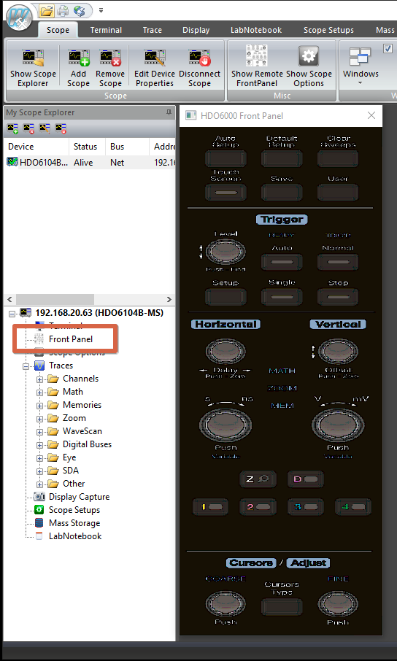Click the Default Setup front panel button
The image size is (397, 661).
pyautogui.click(x=282, y=159)
